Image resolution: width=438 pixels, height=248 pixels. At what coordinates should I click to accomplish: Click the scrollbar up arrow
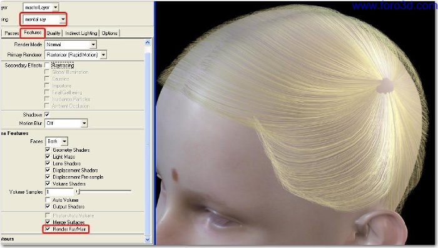click(x=148, y=42)
